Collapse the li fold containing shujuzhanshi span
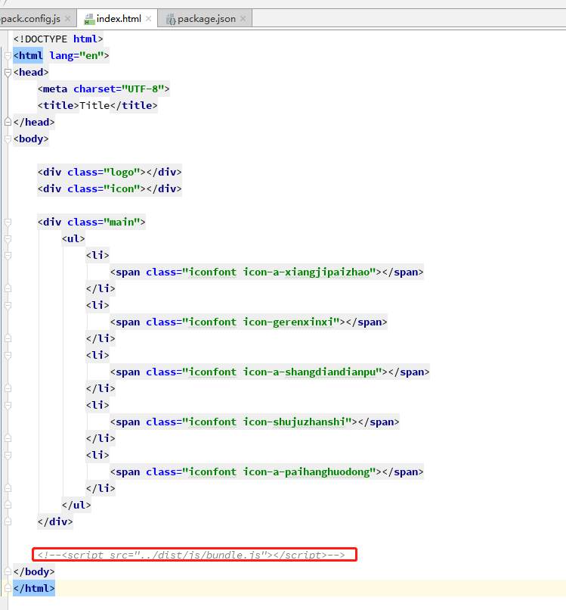566x610 pixels. click(8, 406)
